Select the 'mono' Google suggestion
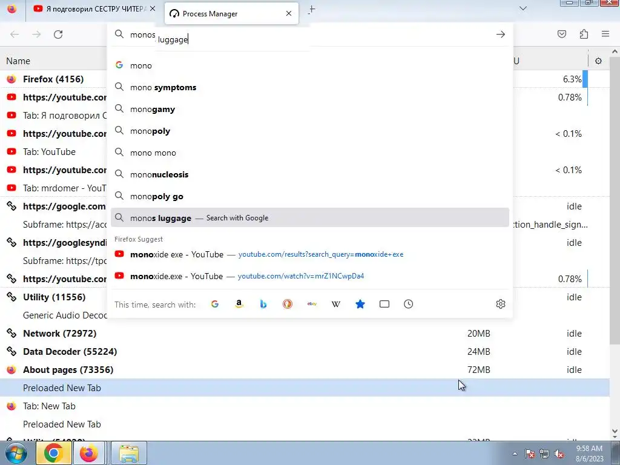 click(x=310, y=65)
